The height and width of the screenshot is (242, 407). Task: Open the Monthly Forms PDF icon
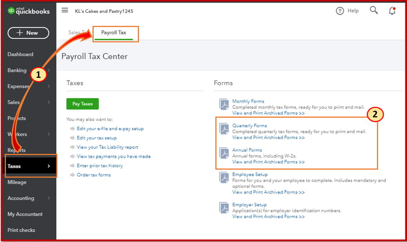224,104
